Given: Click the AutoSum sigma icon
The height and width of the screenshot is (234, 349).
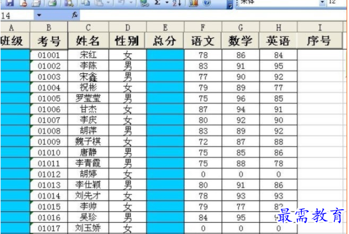Looking at the screenshot, I should [158, 3].
